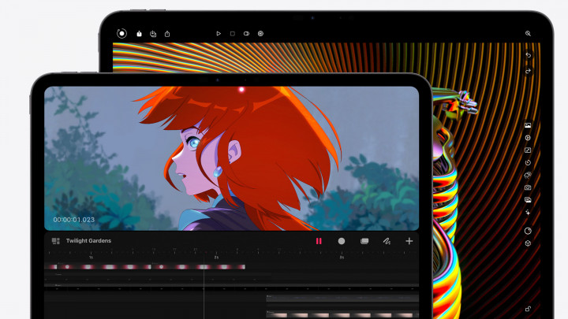The height and width of the screenshot is (319, 568).
Task: Add a new track with the plus icon
Action: pyautogui.click(x=409, y=241)
